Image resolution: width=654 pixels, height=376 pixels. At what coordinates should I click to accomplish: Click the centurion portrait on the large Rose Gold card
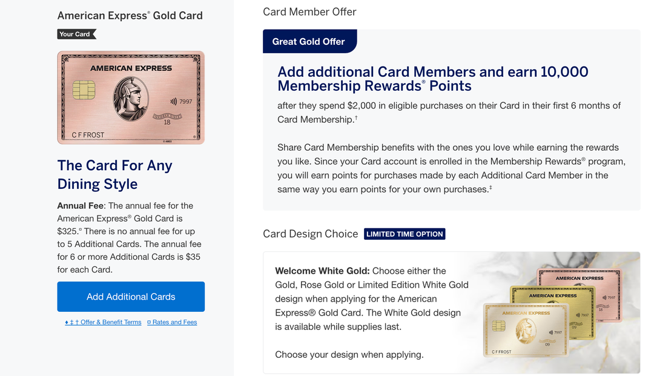coord(130,98)
